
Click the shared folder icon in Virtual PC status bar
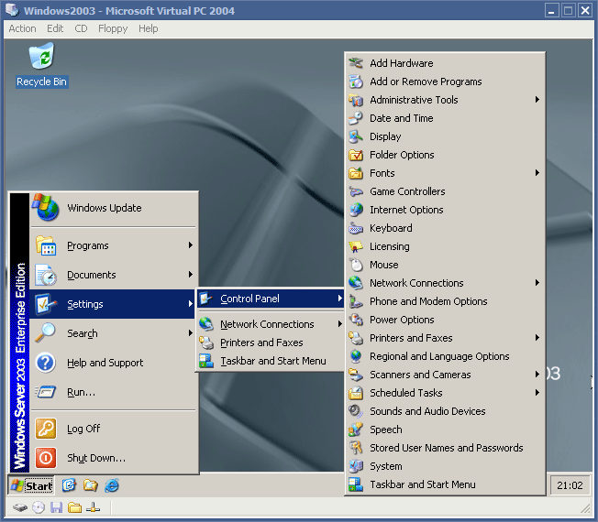[75, 507]
